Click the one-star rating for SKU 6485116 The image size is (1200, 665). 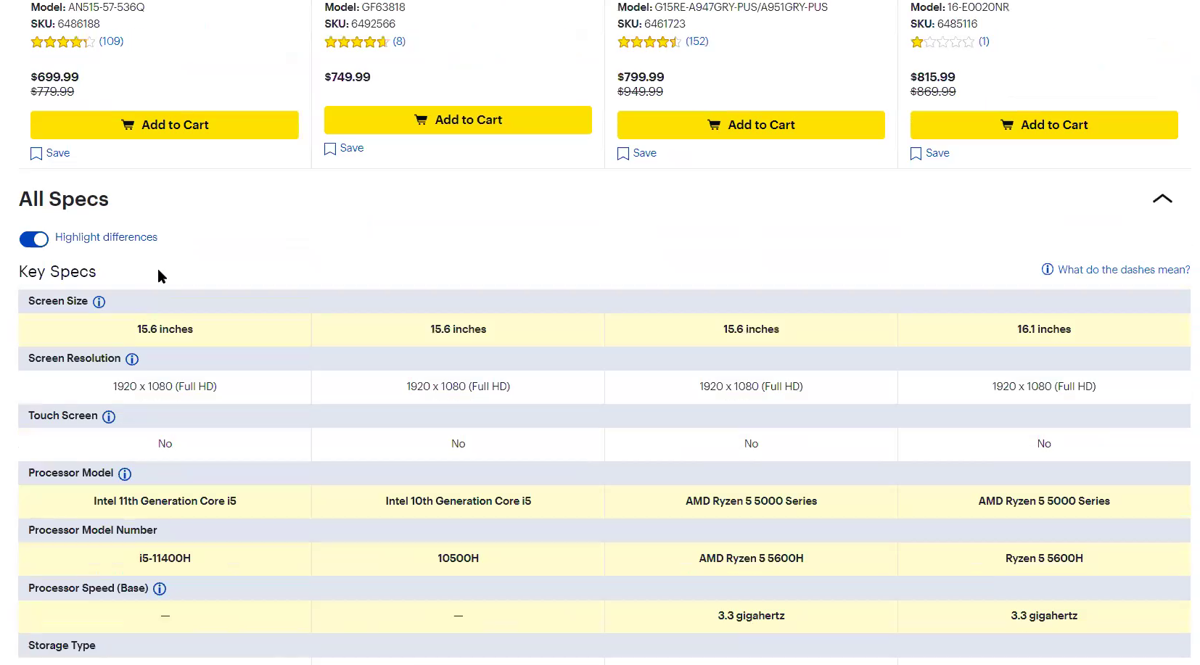[942, 42]
